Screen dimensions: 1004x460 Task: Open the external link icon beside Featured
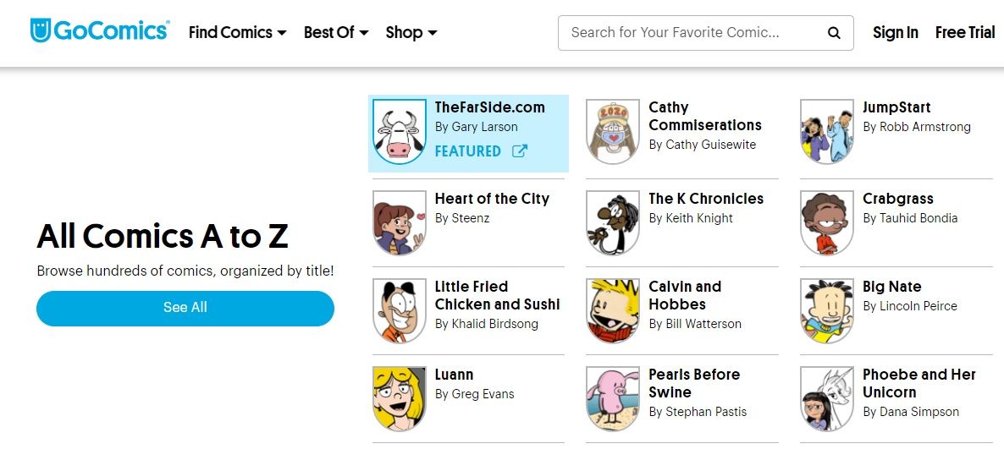click(x=520, y=151)
